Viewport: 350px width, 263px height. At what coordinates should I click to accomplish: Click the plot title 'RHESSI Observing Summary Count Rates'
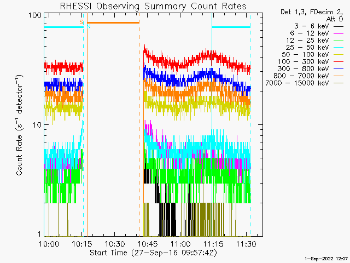153,6
